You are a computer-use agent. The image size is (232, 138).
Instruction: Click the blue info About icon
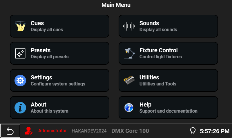(x=20, y=108)
